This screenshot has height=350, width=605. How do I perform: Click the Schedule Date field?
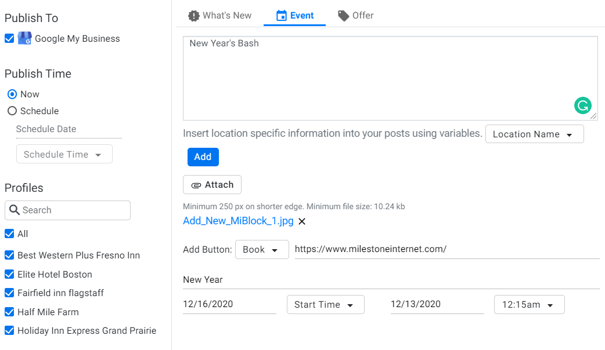click(69, 129)
